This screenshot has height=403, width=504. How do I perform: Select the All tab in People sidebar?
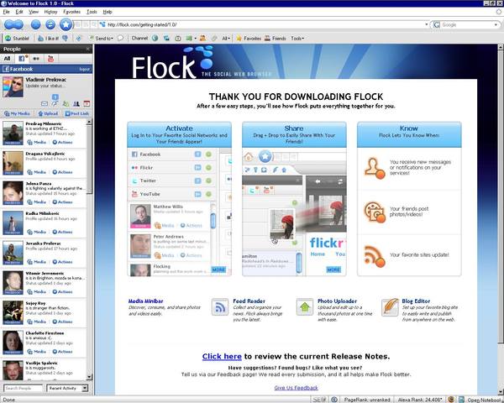point(7,59)
